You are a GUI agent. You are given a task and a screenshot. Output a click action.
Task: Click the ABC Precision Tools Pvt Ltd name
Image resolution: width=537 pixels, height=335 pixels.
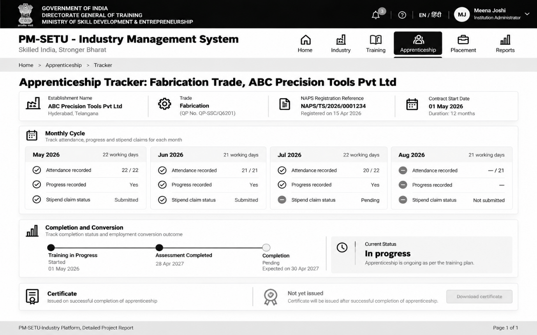85,106
